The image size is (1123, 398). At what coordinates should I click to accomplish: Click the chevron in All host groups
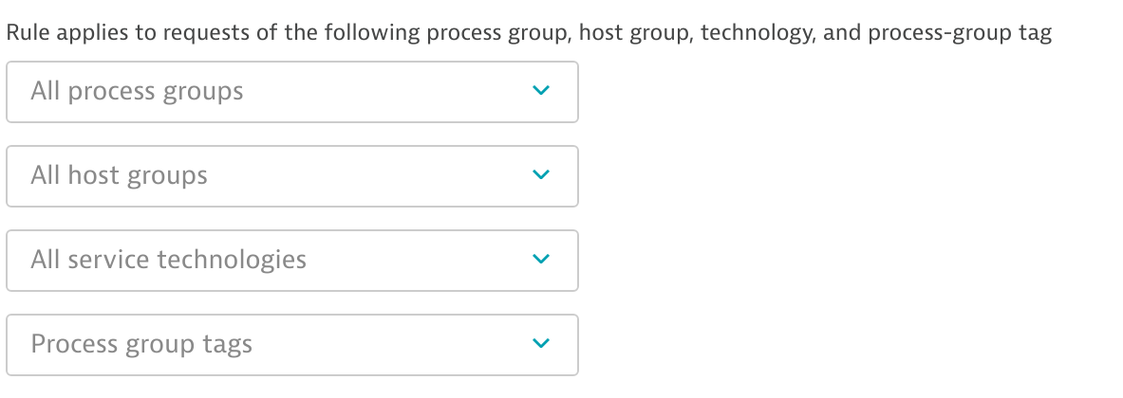click(540, 175)
